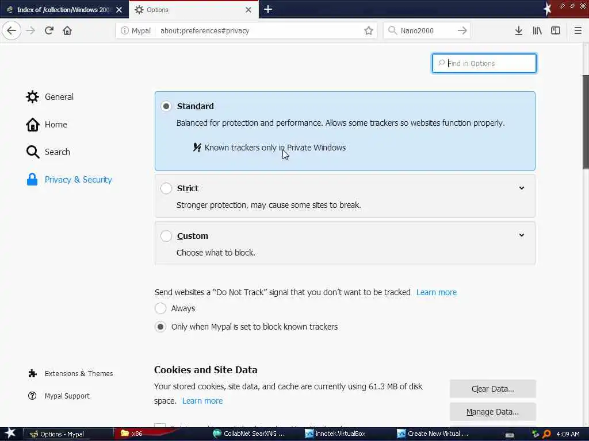Reload the current page
This screenshot has height=441, width=589.
click(49, 30)
